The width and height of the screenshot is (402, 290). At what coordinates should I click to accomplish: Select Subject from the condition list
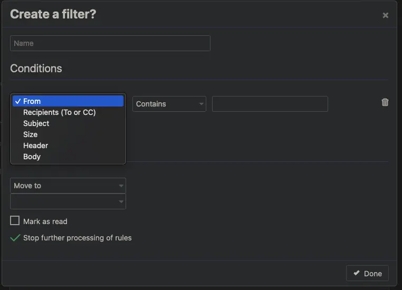point(36,123)
